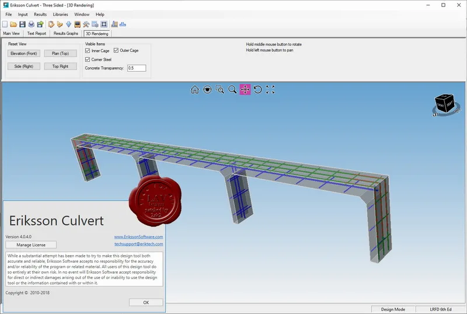
Task: Select the zoom window icon in viewport
Action: coord(220,89)
